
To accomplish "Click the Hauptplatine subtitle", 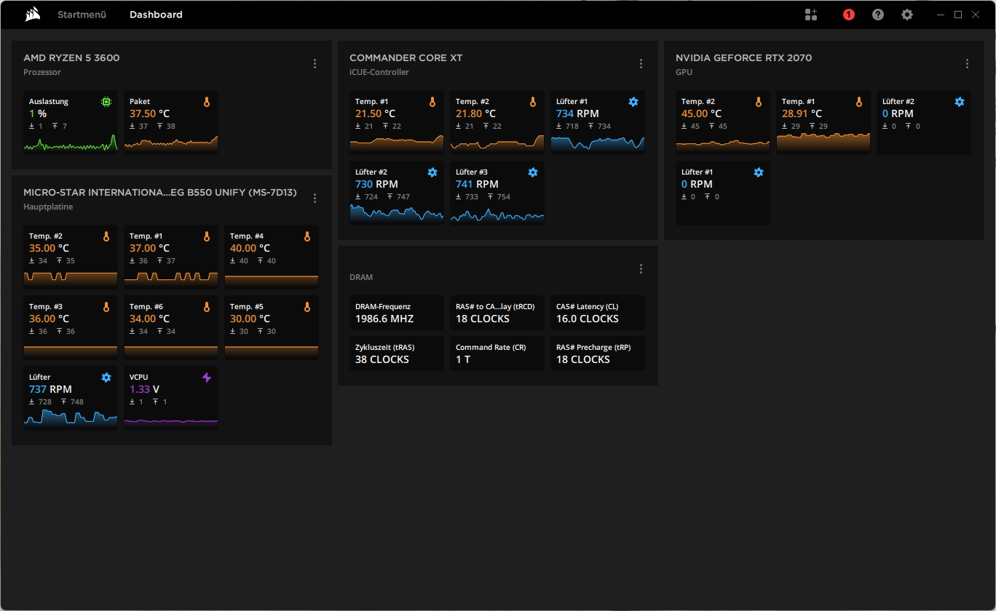I will [48, 207].
